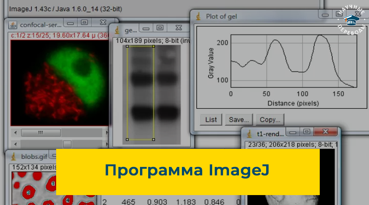The image size is (369, 205).
Task: Click top-left handle of gel selection rectangle
Action: click(x=127, y=46)
